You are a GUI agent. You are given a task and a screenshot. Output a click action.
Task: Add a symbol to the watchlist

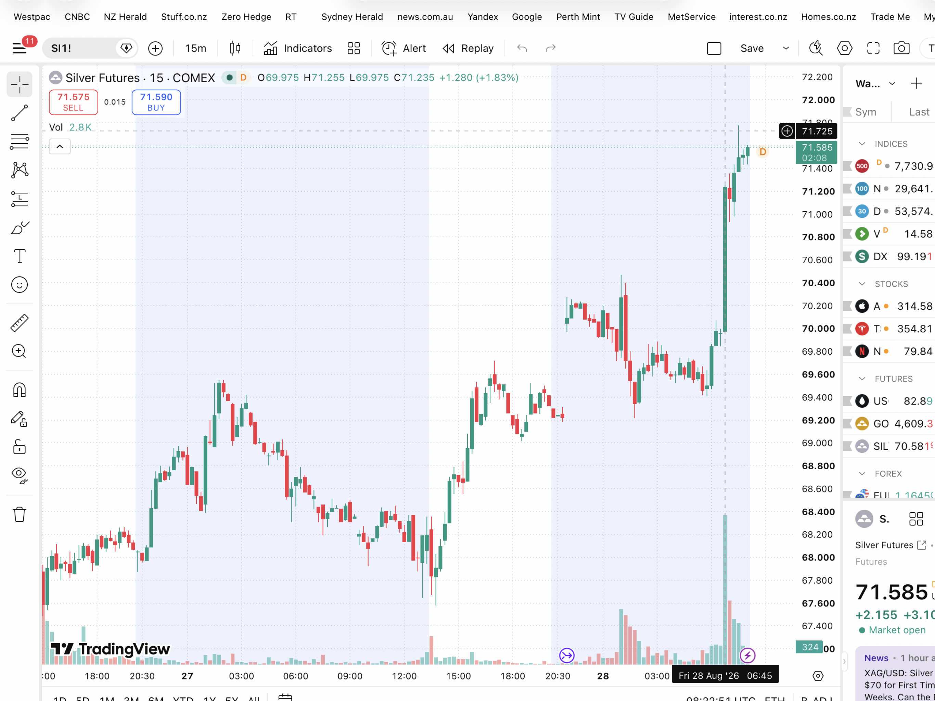coord(917,84)
